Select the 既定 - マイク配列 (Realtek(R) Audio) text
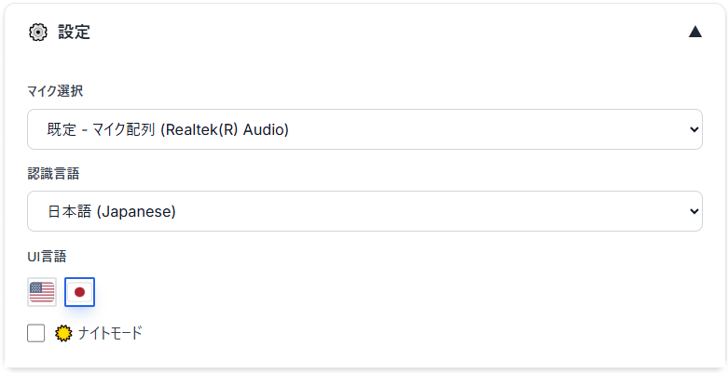Screen dimensions: 728x373 pyautogui.click(x=168, y=129)
